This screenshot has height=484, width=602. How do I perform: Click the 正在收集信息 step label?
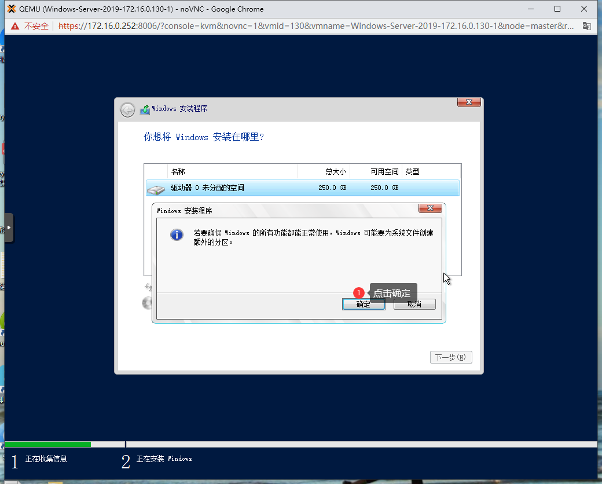click(46, 459)
